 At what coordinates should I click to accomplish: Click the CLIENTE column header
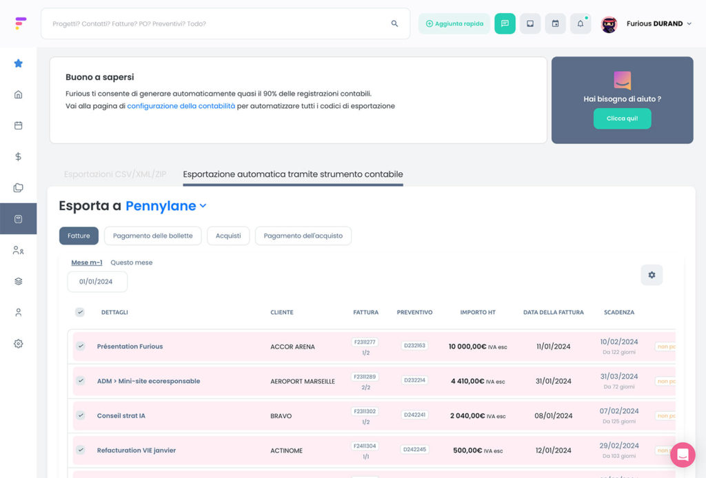coord(282,313)
